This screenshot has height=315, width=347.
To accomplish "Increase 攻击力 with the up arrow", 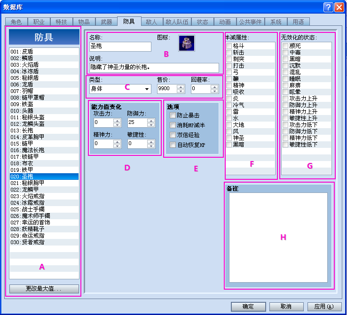I will pyautogui.click(x=117, y=121).
